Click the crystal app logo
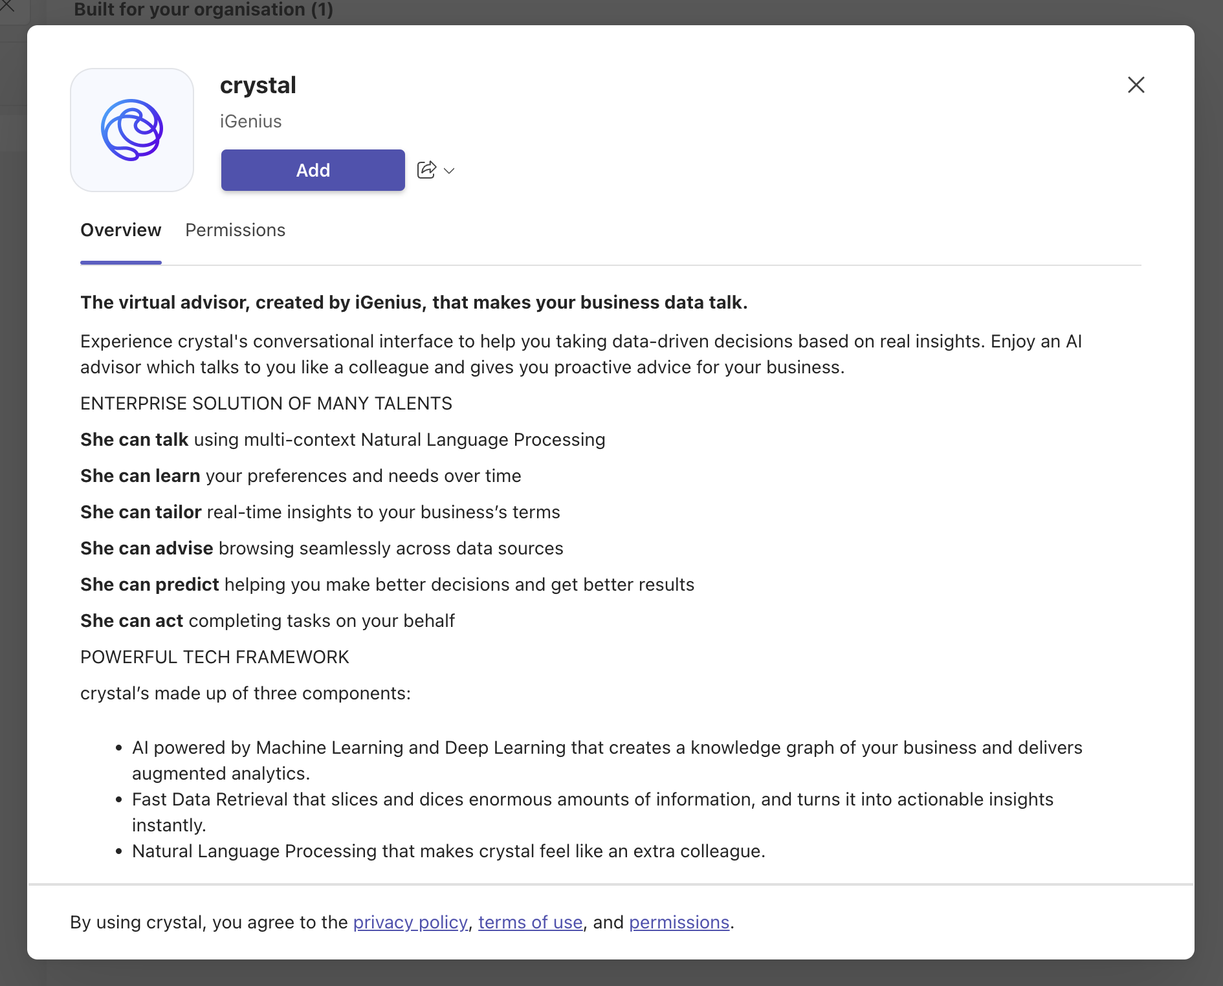Image resolution: width=1223 pixels, height=986 pixels. 132,130
